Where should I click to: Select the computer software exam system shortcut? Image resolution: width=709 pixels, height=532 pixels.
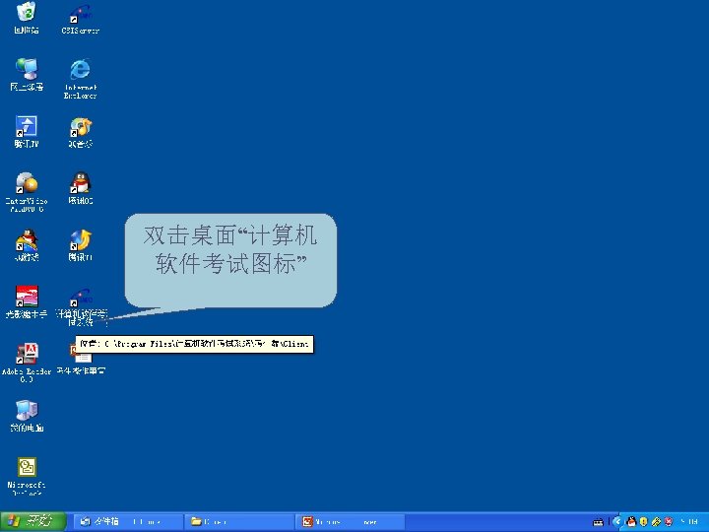(x=82, y=307)
